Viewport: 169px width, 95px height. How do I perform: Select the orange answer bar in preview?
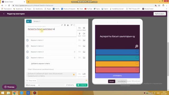[x=117, y=64]
